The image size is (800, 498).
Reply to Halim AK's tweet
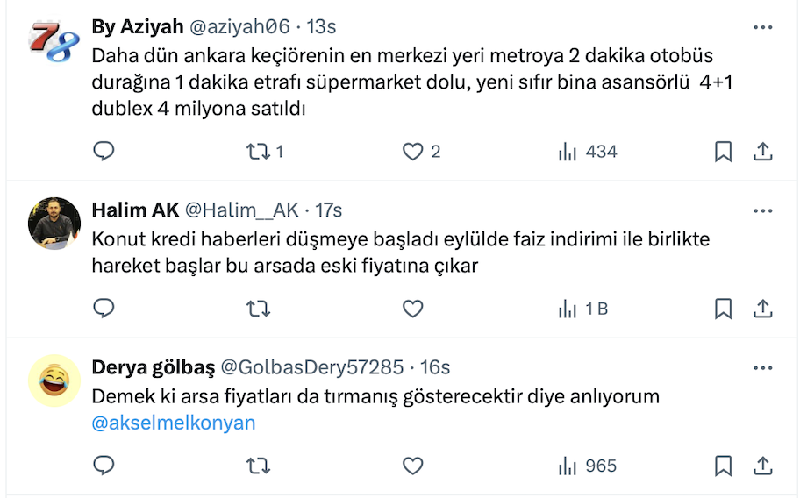[104, 309]
